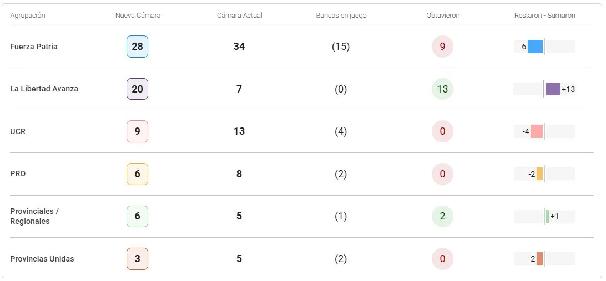Select the Agrupación column header
Viewport: 606px width, 281px height.
click(28, 16)
